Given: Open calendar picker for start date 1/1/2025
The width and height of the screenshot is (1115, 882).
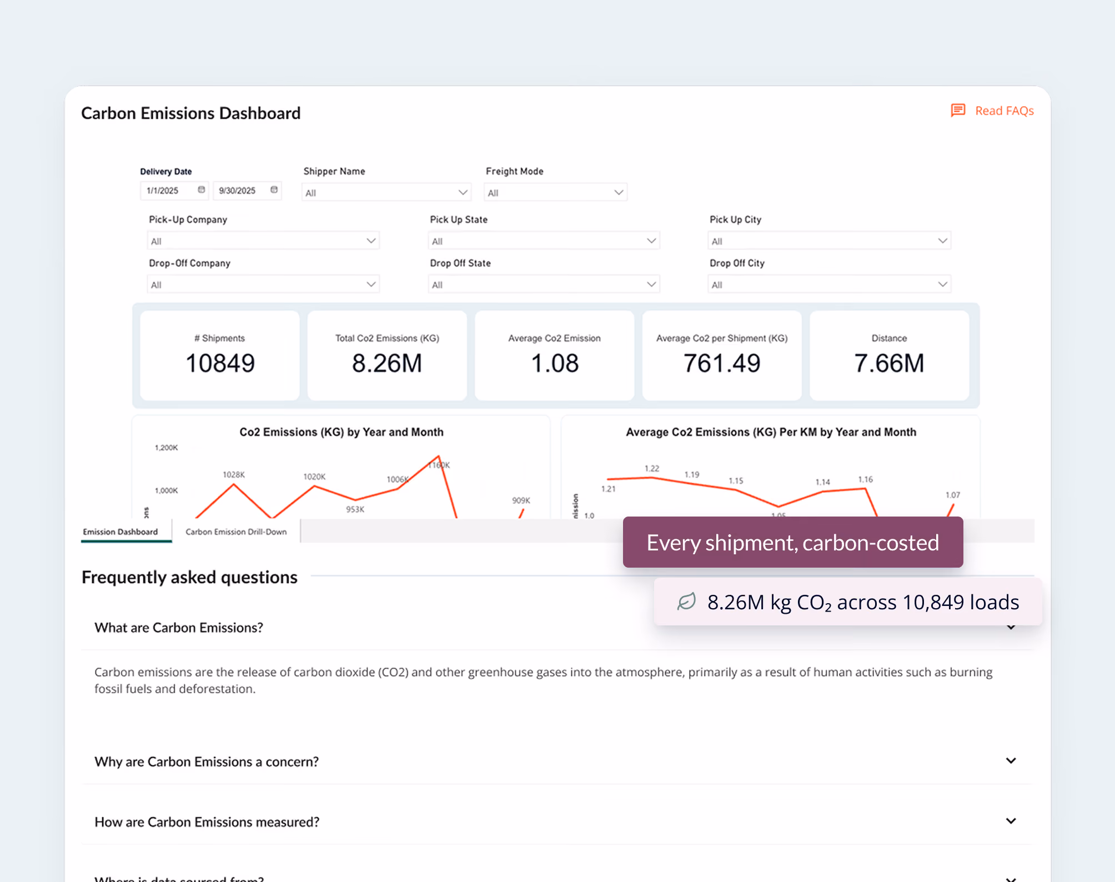Looking at the screenshot, I should click(202, 190).
